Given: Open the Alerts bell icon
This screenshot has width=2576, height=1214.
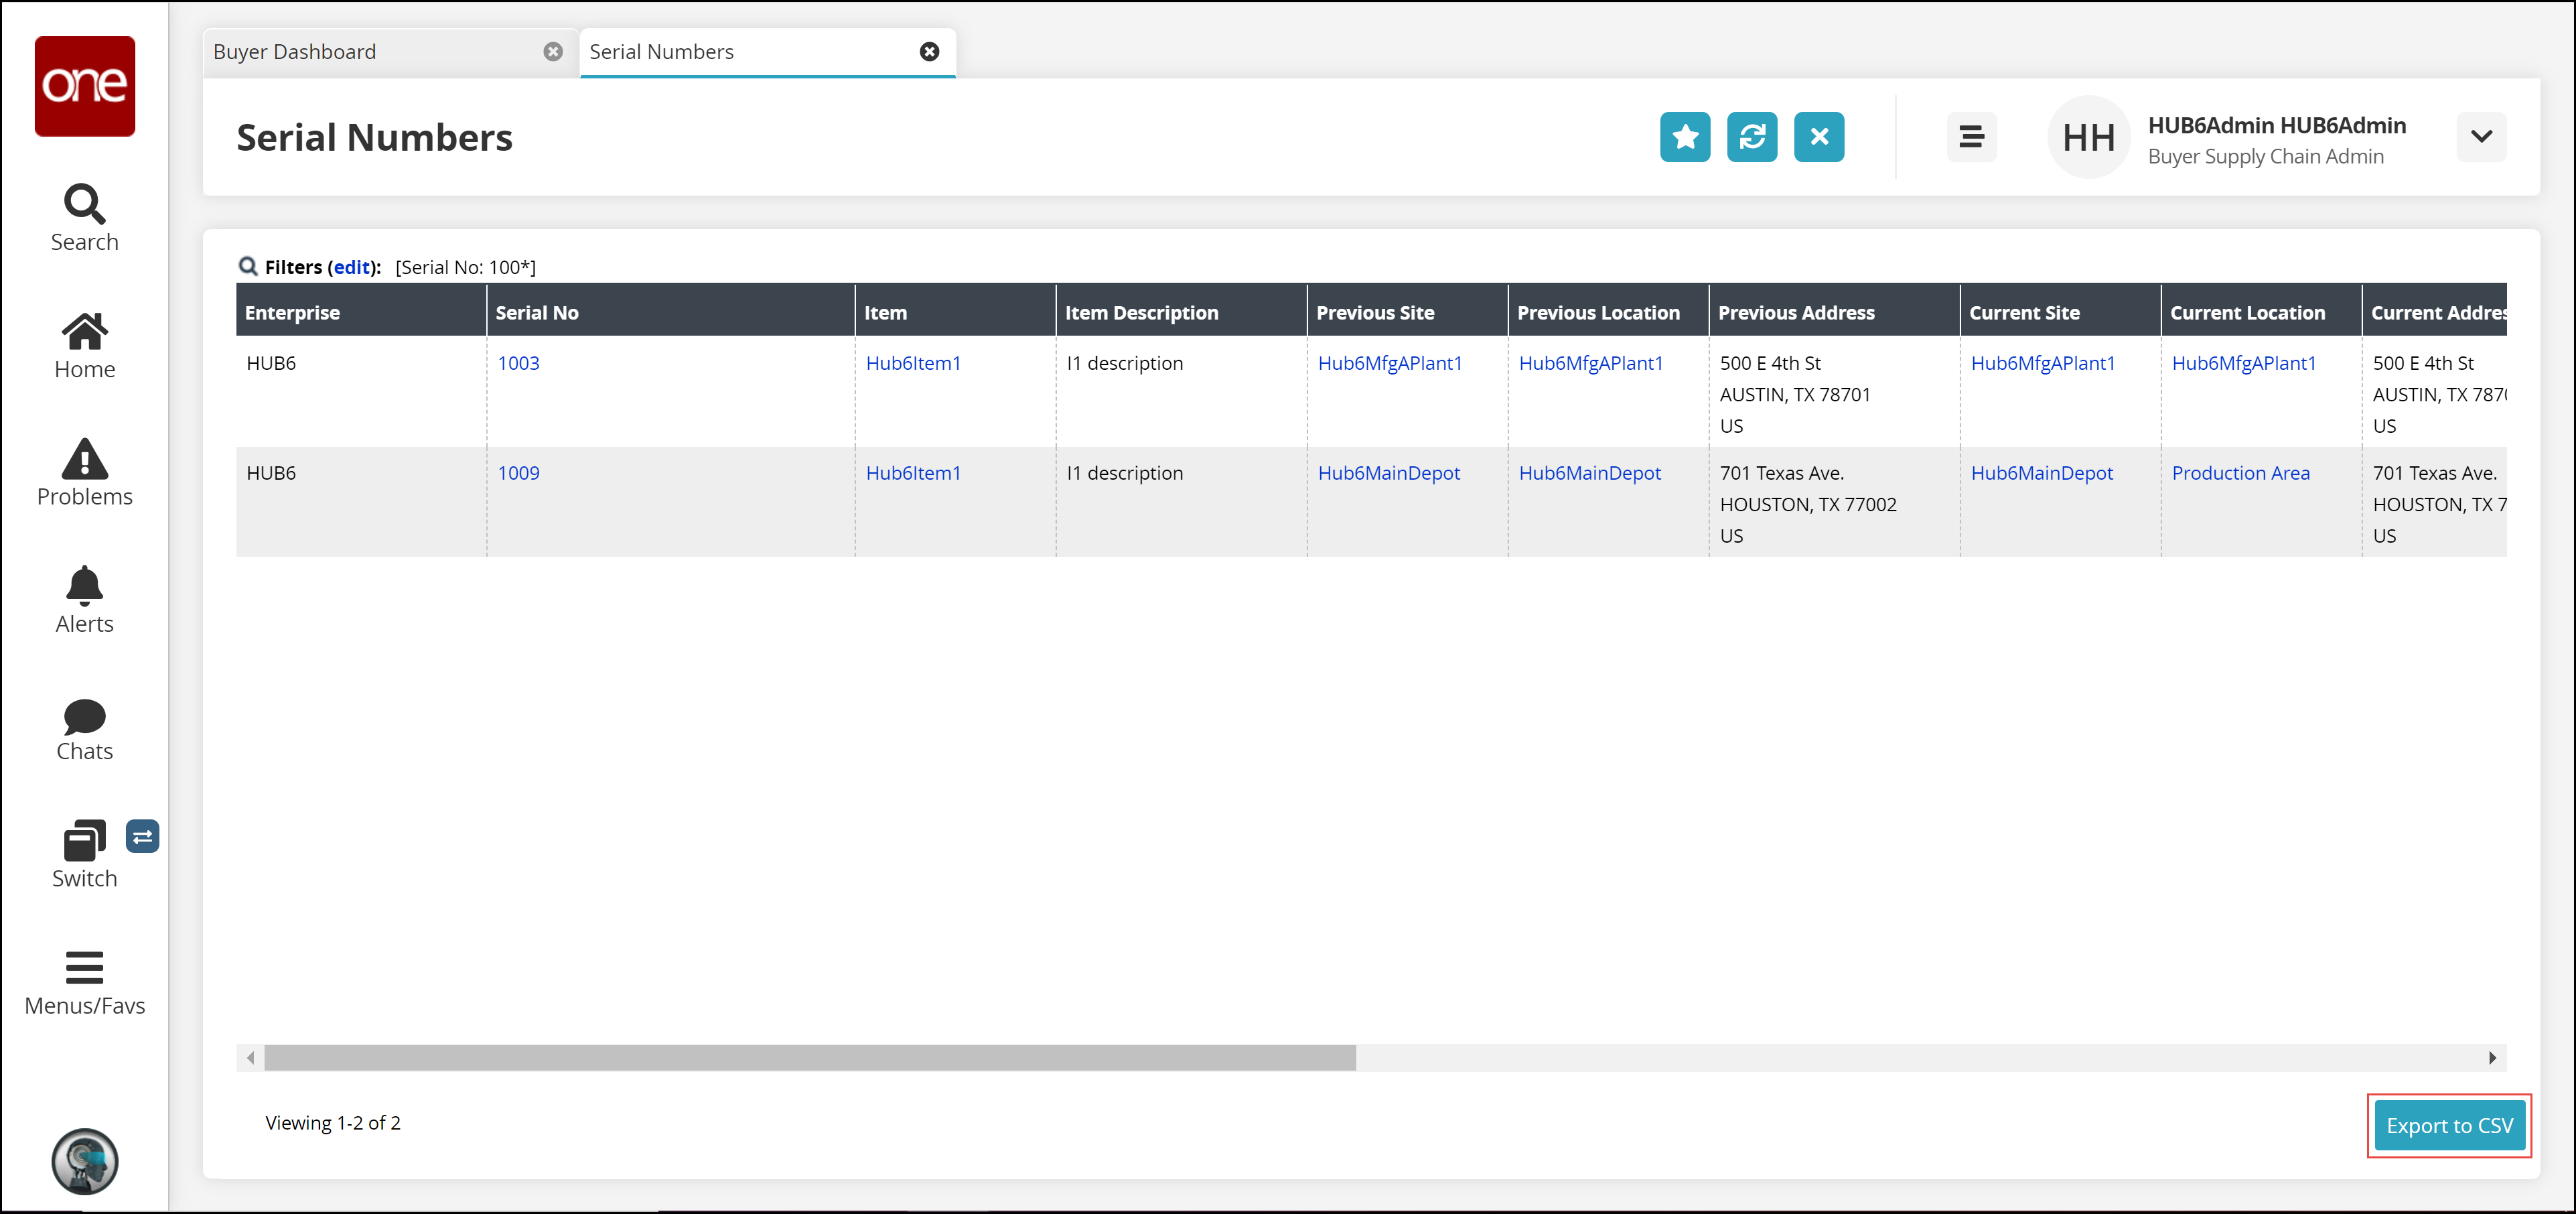Looking at the screenshot, I should pos(84,587).
